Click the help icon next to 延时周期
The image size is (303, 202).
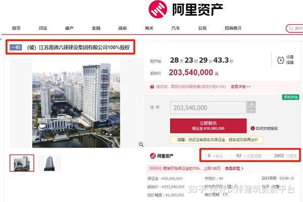point(292,178)
